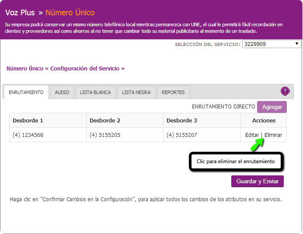Screen dimensions: 303x234
Task: Open the LISTA NEGRA tab
Action: tap(136, 92)
